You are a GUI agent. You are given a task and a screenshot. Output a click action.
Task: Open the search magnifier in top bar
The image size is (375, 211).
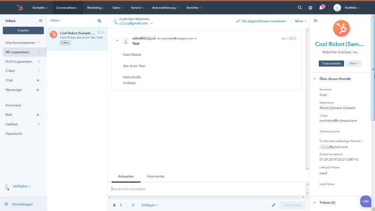[300, 8]
